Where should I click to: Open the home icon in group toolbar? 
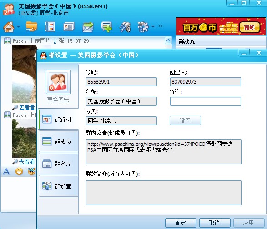[x=9, y=27]
